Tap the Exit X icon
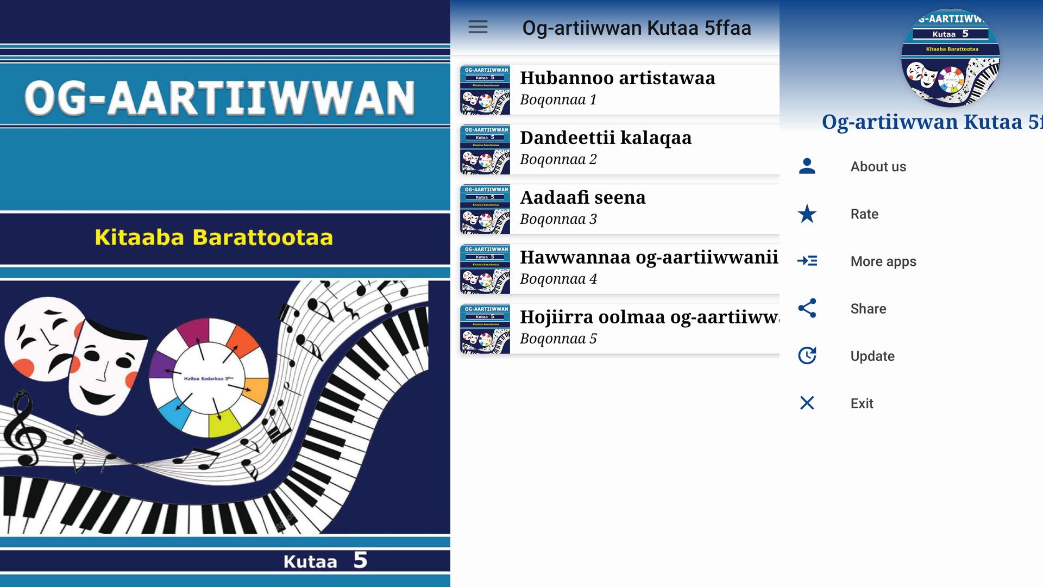The image size is (1043, 587). [807, 403]
